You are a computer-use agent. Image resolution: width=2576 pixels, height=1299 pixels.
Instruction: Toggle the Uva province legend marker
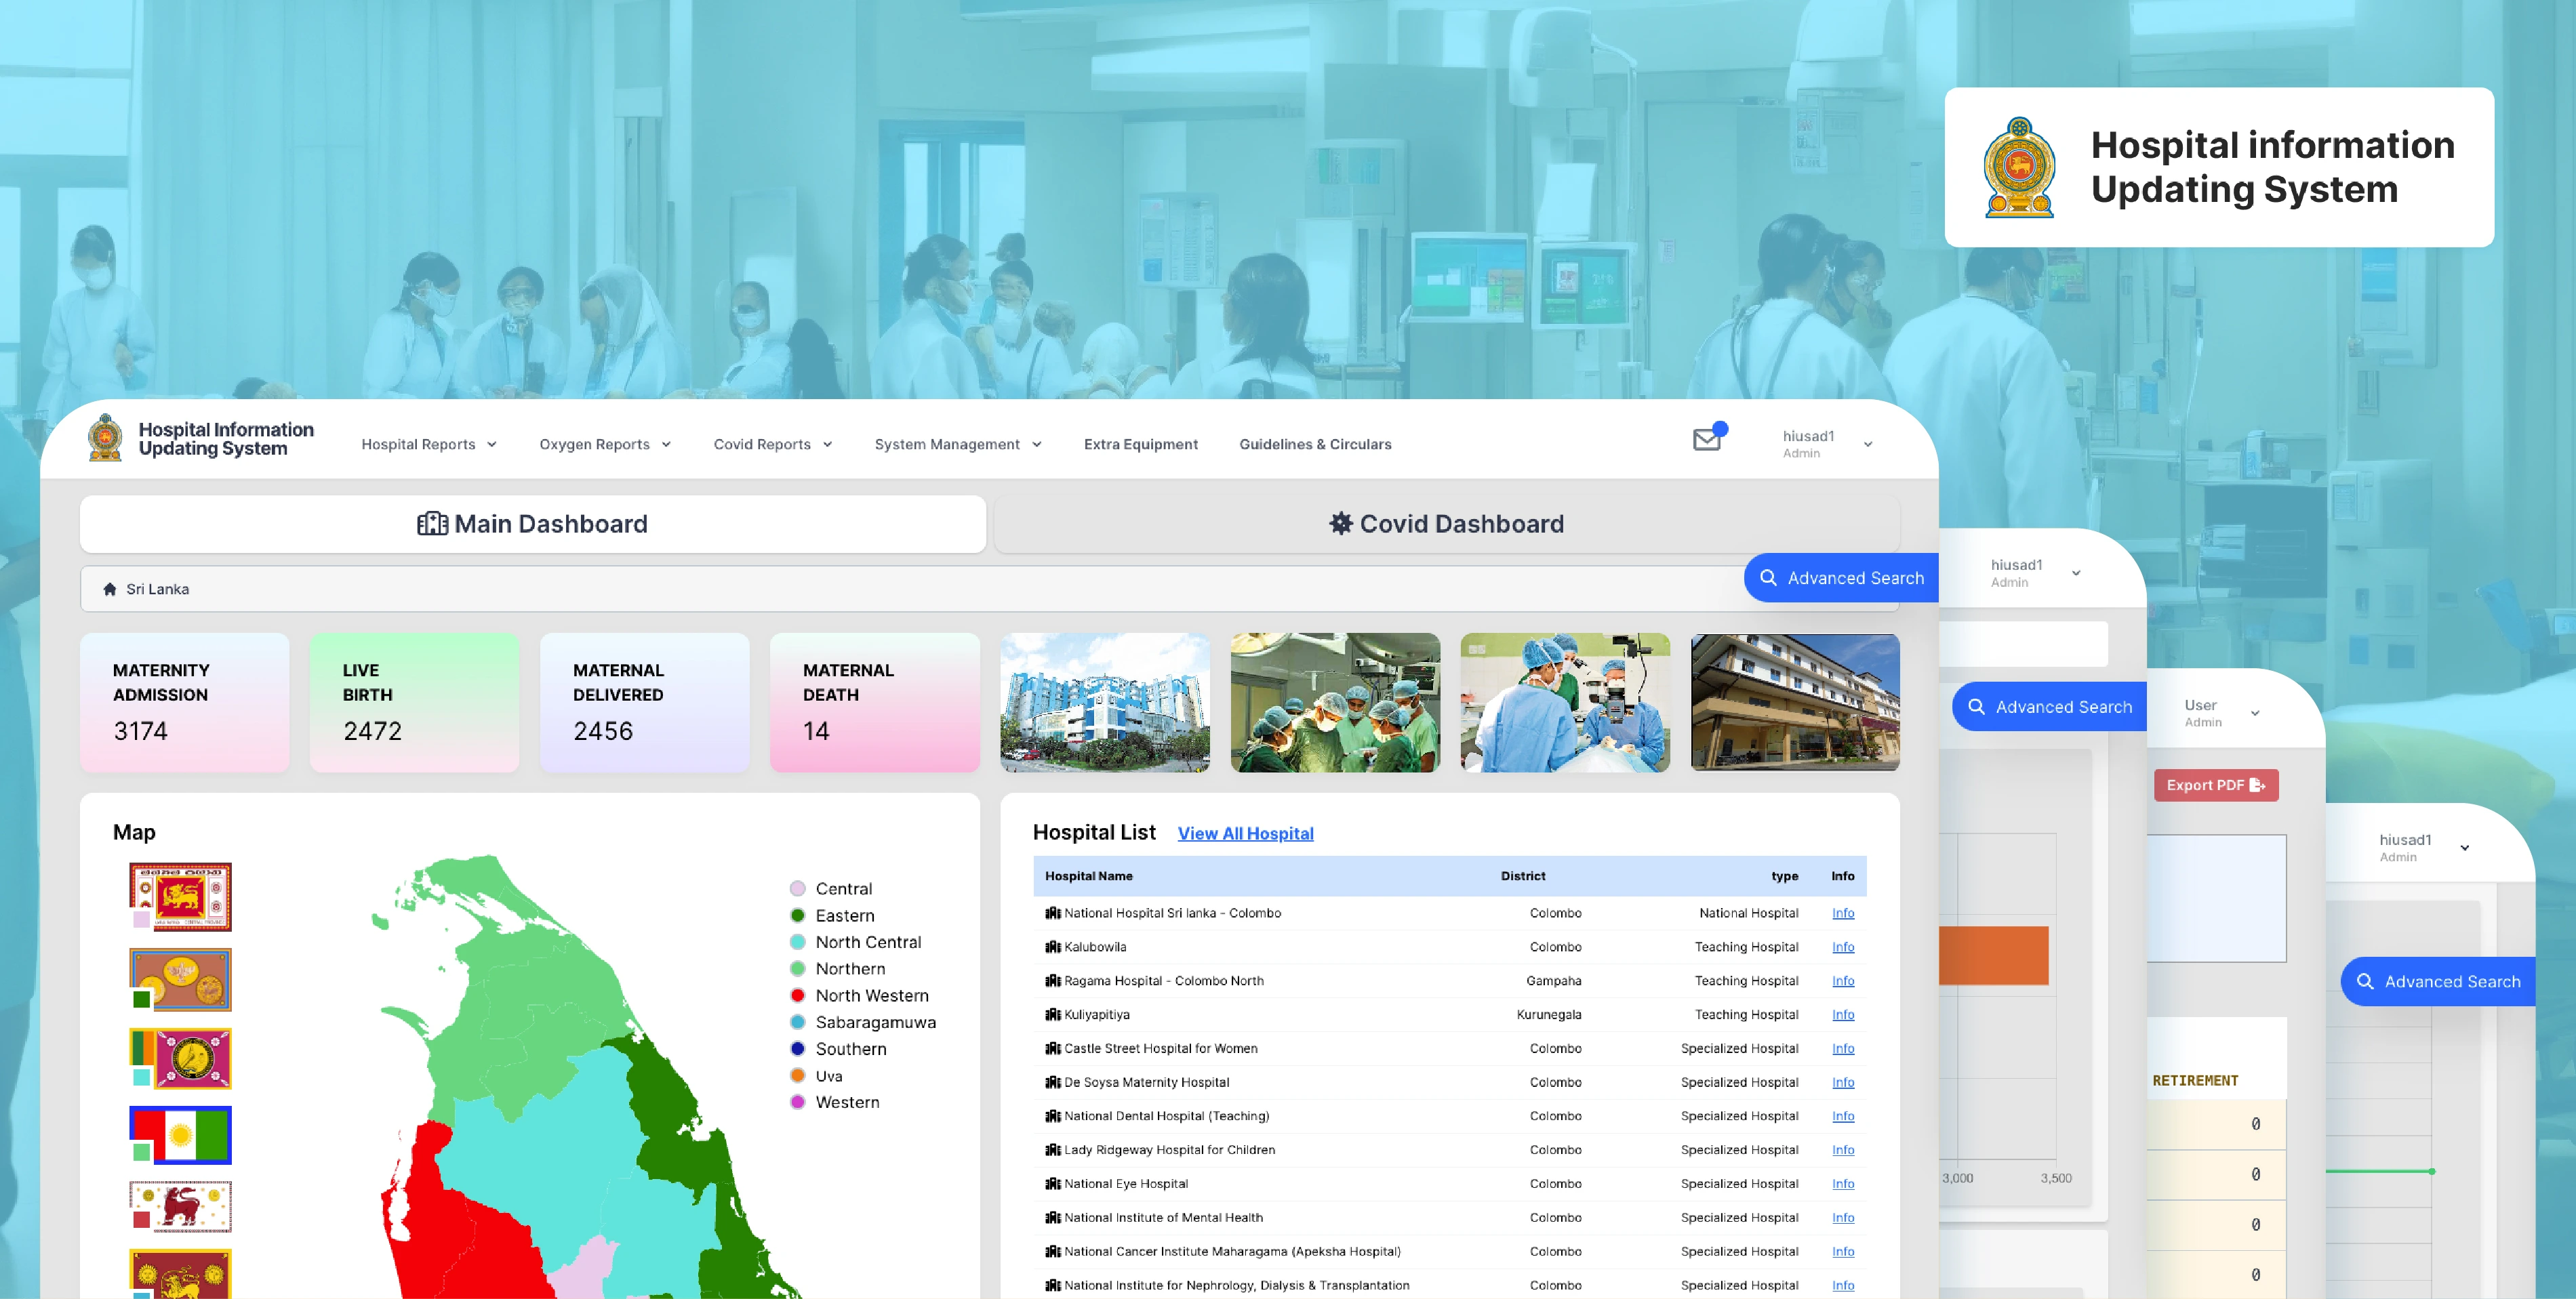point(797,1075)
